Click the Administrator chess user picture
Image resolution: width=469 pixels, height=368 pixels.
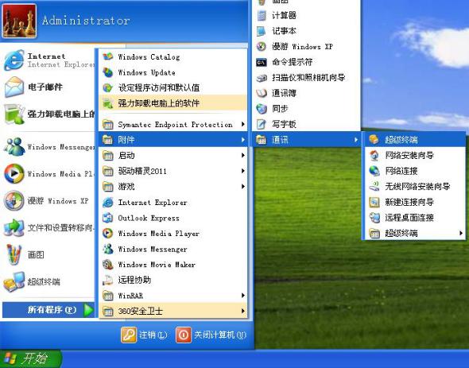19,21
